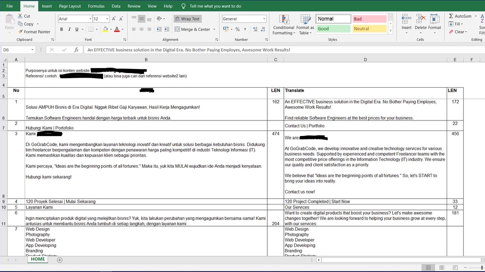Toggle bold formatting
The height and width of the screenshot is (272, 485).
click(x=62, y=29)
